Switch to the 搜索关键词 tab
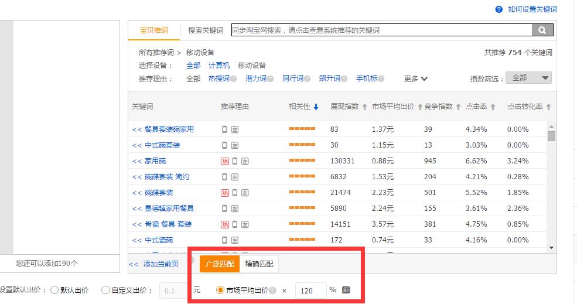 tap(206, 30)
